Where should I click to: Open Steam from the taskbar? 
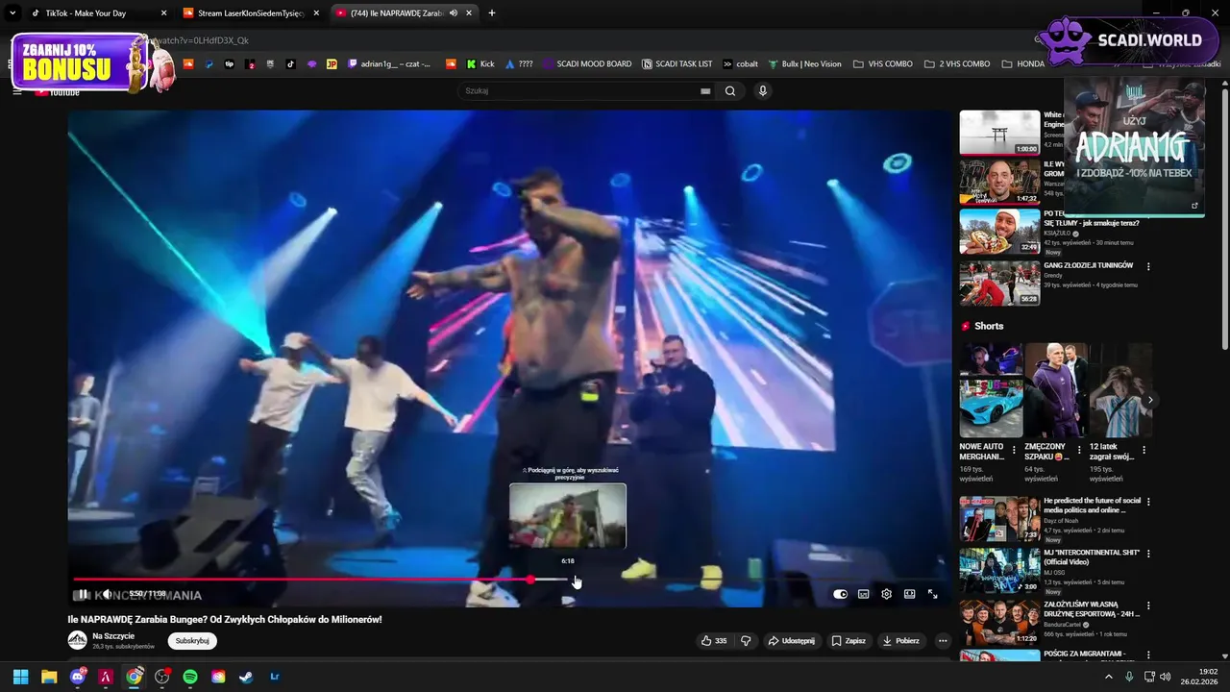[x=246, y=677]
